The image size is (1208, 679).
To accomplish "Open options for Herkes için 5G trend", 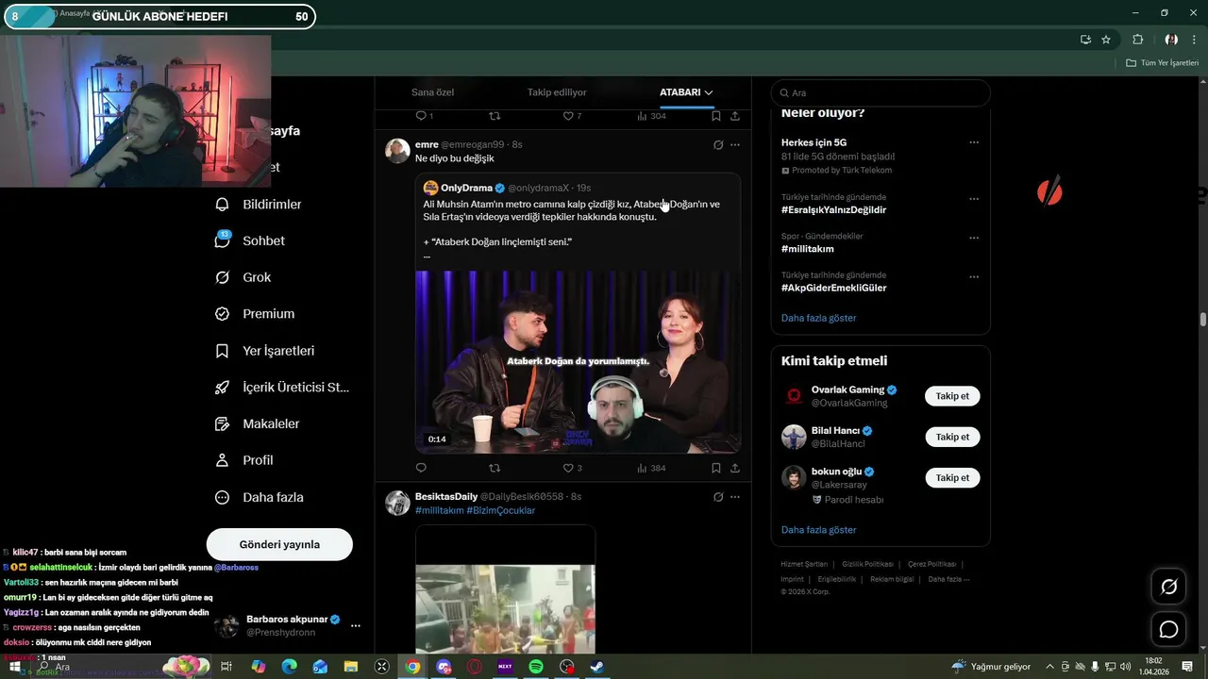I will click(974, 142).
